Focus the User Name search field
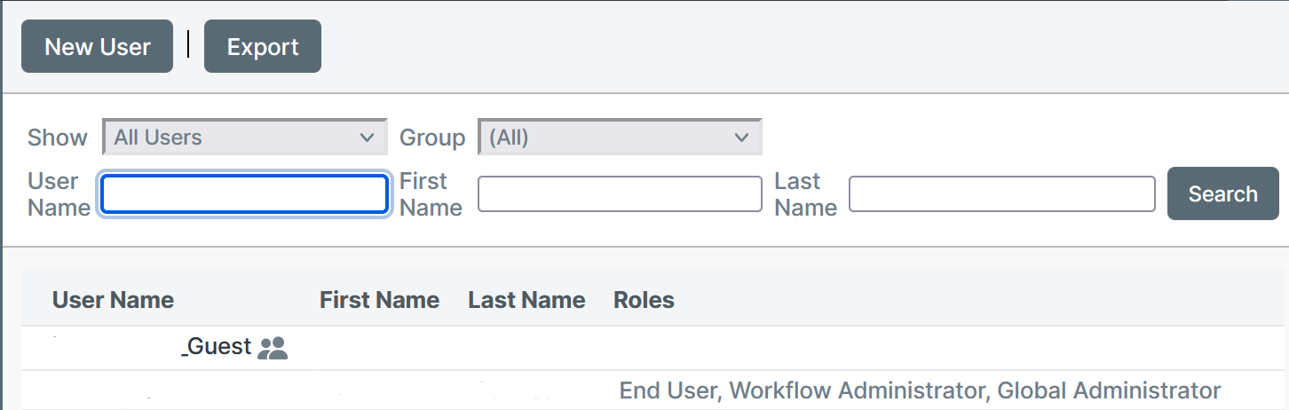Image resolution: width=1289 pixels, height=410 pixels. point(245,194)
